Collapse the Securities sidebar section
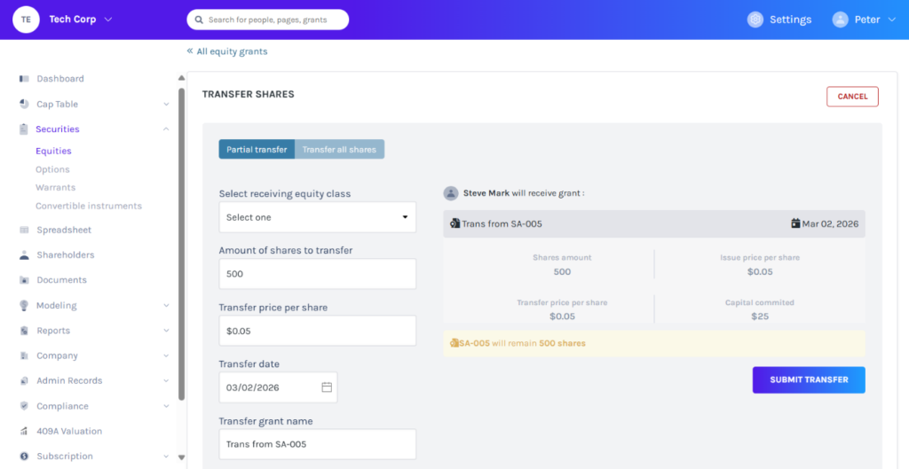Image resolution: width=909 pixels, height=469 pixels. coord(166,129)
